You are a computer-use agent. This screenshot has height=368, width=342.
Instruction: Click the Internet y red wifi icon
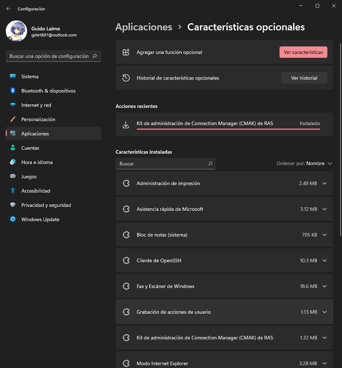pos(13,105)
